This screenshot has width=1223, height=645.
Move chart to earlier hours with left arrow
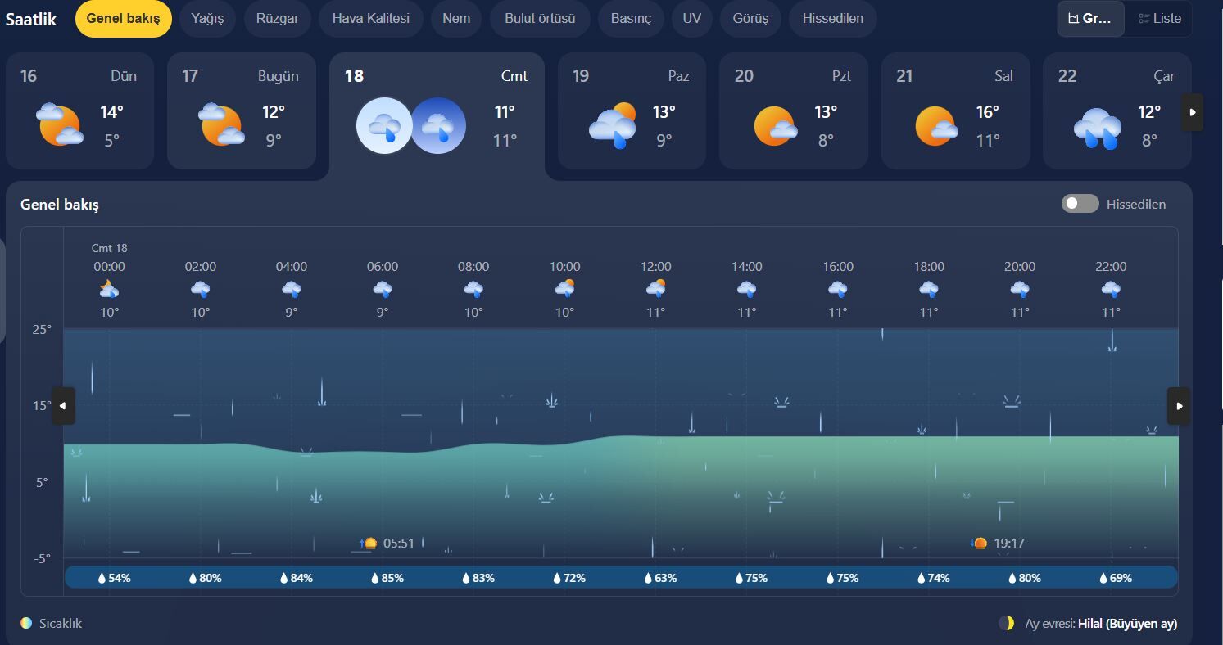(x=63, y=406)
